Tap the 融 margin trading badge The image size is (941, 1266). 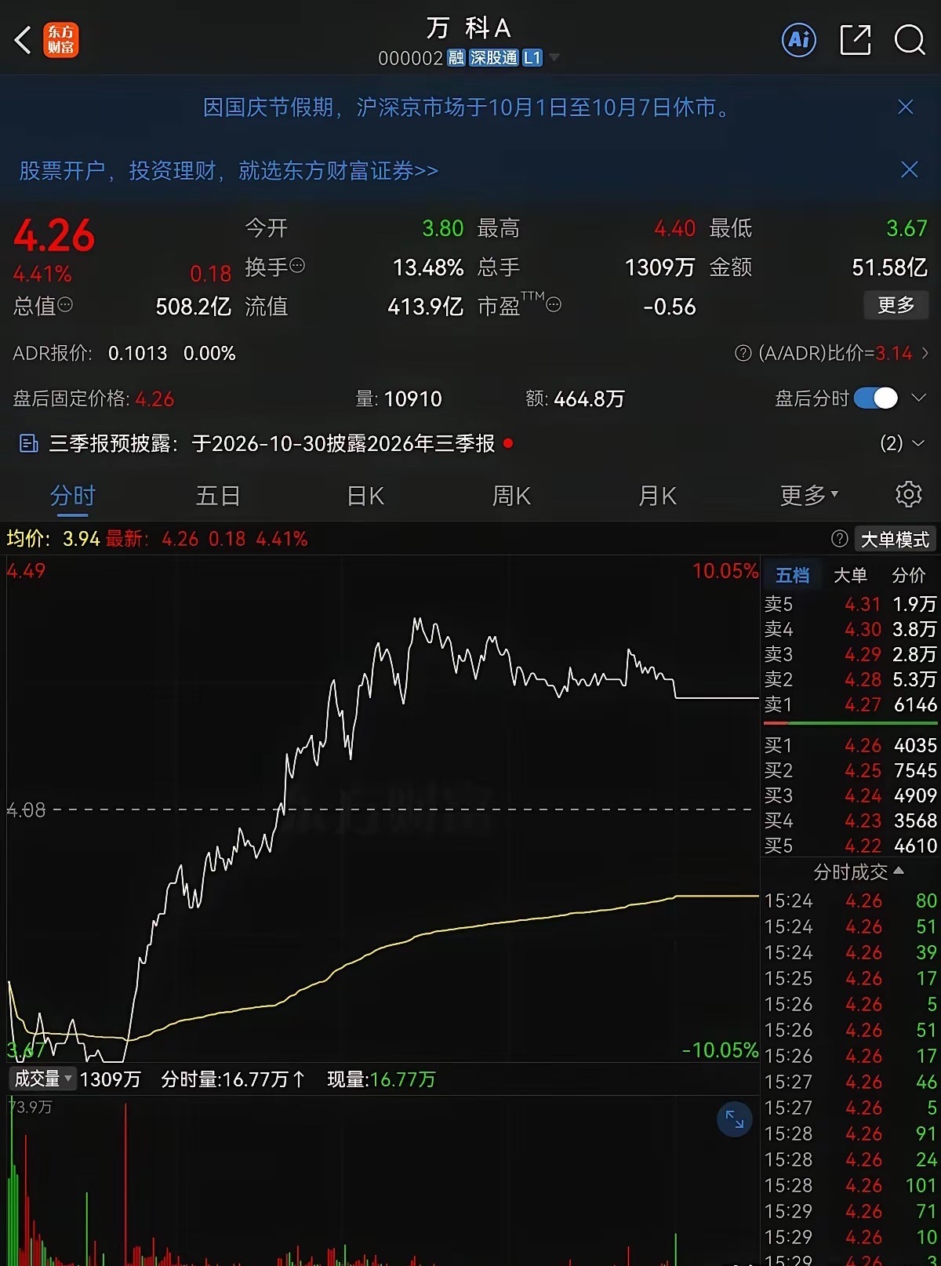click(x=456, y=57)
